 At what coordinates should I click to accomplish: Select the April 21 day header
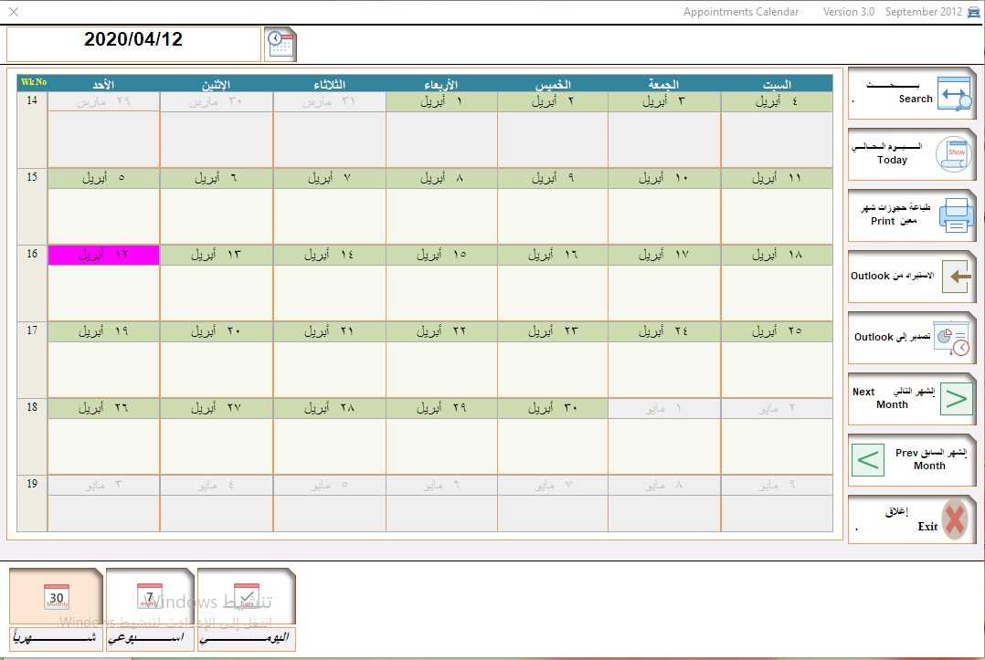tap(329, 331)
